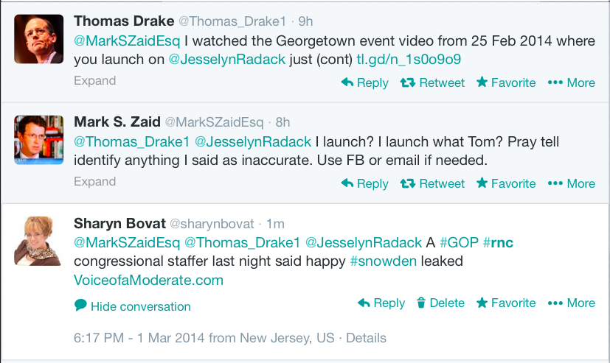Open the VoiceofaModerate.com link
610x363 pixels.
click(148, 281)
